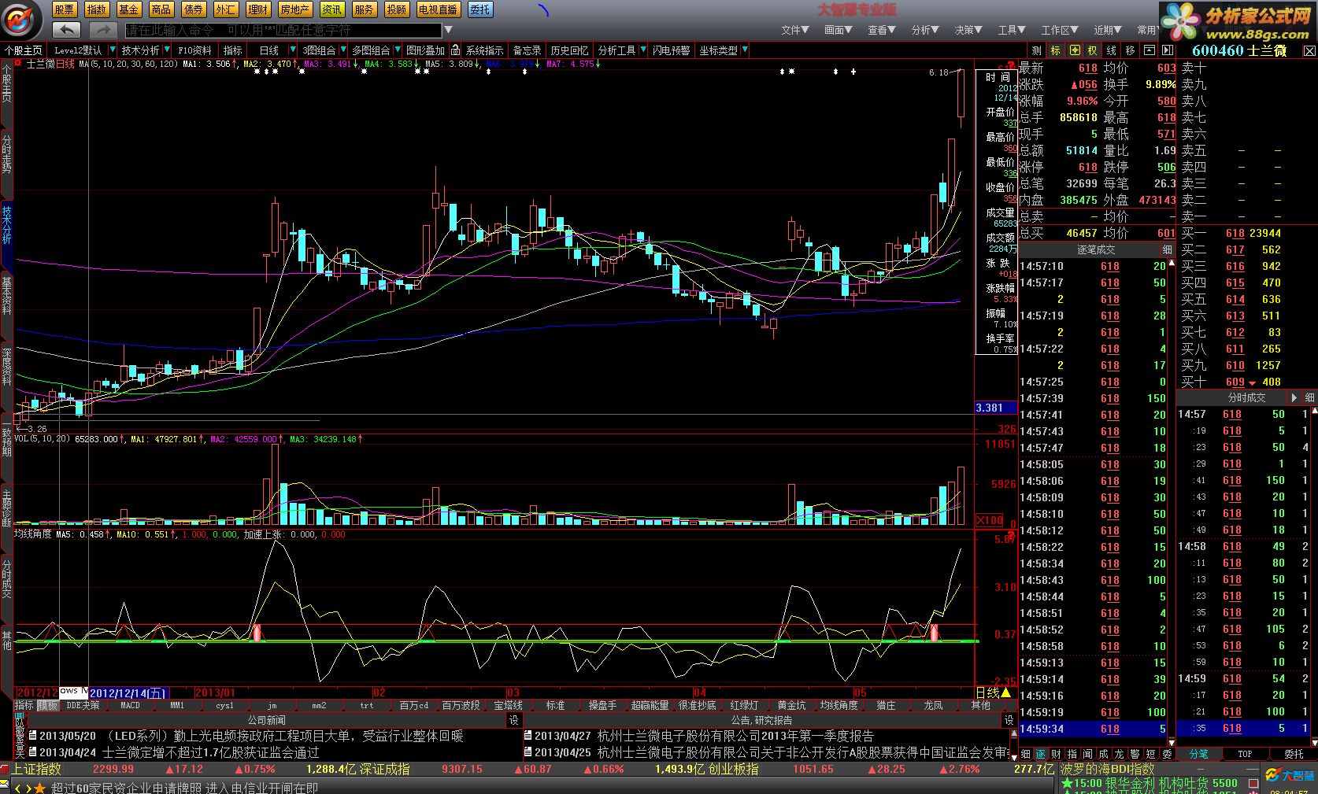Switch to the 分笔 tab
Image resolution: width=1318 pixels, height=794 pixels.
click(x=1198, y=754)
